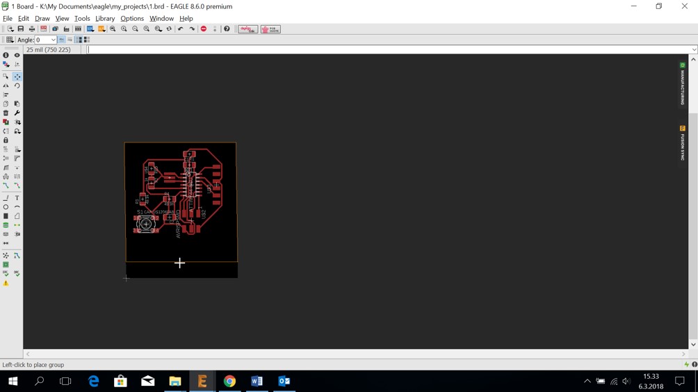Open the Edit menu
The image size is (698, 392).
[23, 18]
